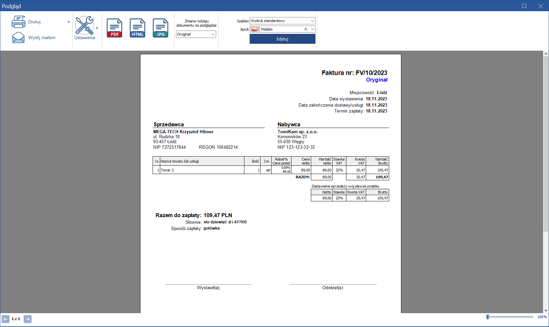Click the słownie amount sto dziewięć zł
Image resolution: width=549 pixels, height=327 pixels.
point(225,222)
